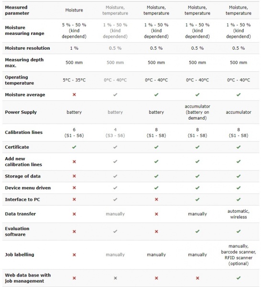Click 'accumulator (battery on demand)' cell
Viewport: 261px width, 287px height.
coord(197,112)
